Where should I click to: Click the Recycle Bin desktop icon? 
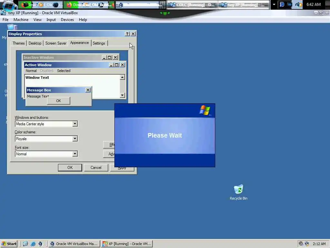click(238, 192)
